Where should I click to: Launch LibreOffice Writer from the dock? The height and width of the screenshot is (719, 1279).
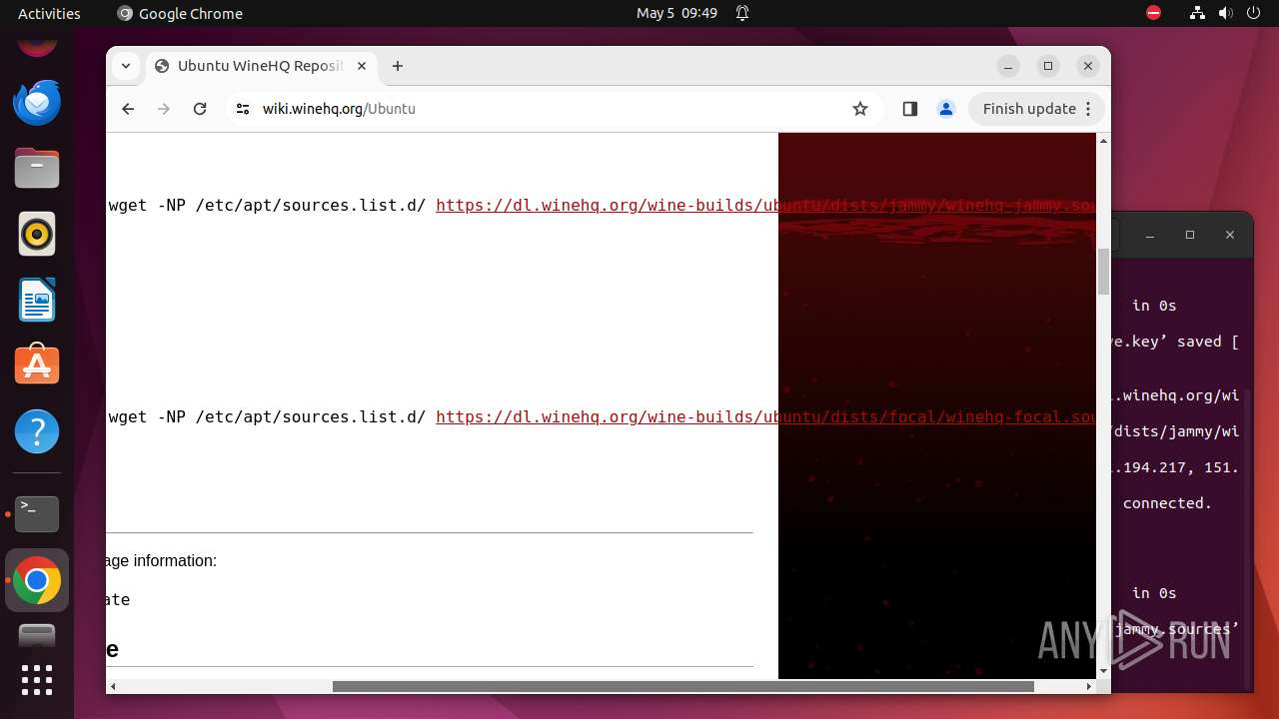[37, 300]
